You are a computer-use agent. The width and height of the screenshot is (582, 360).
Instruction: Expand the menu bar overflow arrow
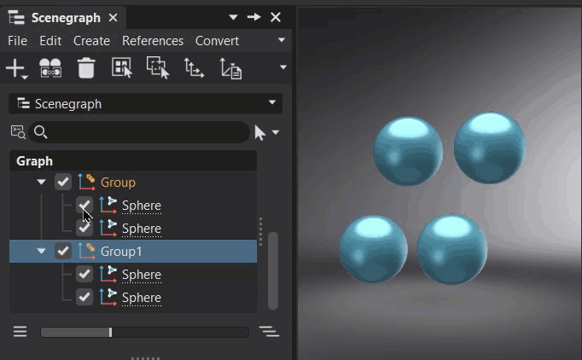point(282,40)
